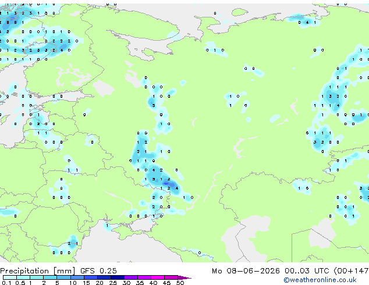Select the 5–10 mm legend color swatch
This screenshot has width=369, height=285.
(64, 277)
